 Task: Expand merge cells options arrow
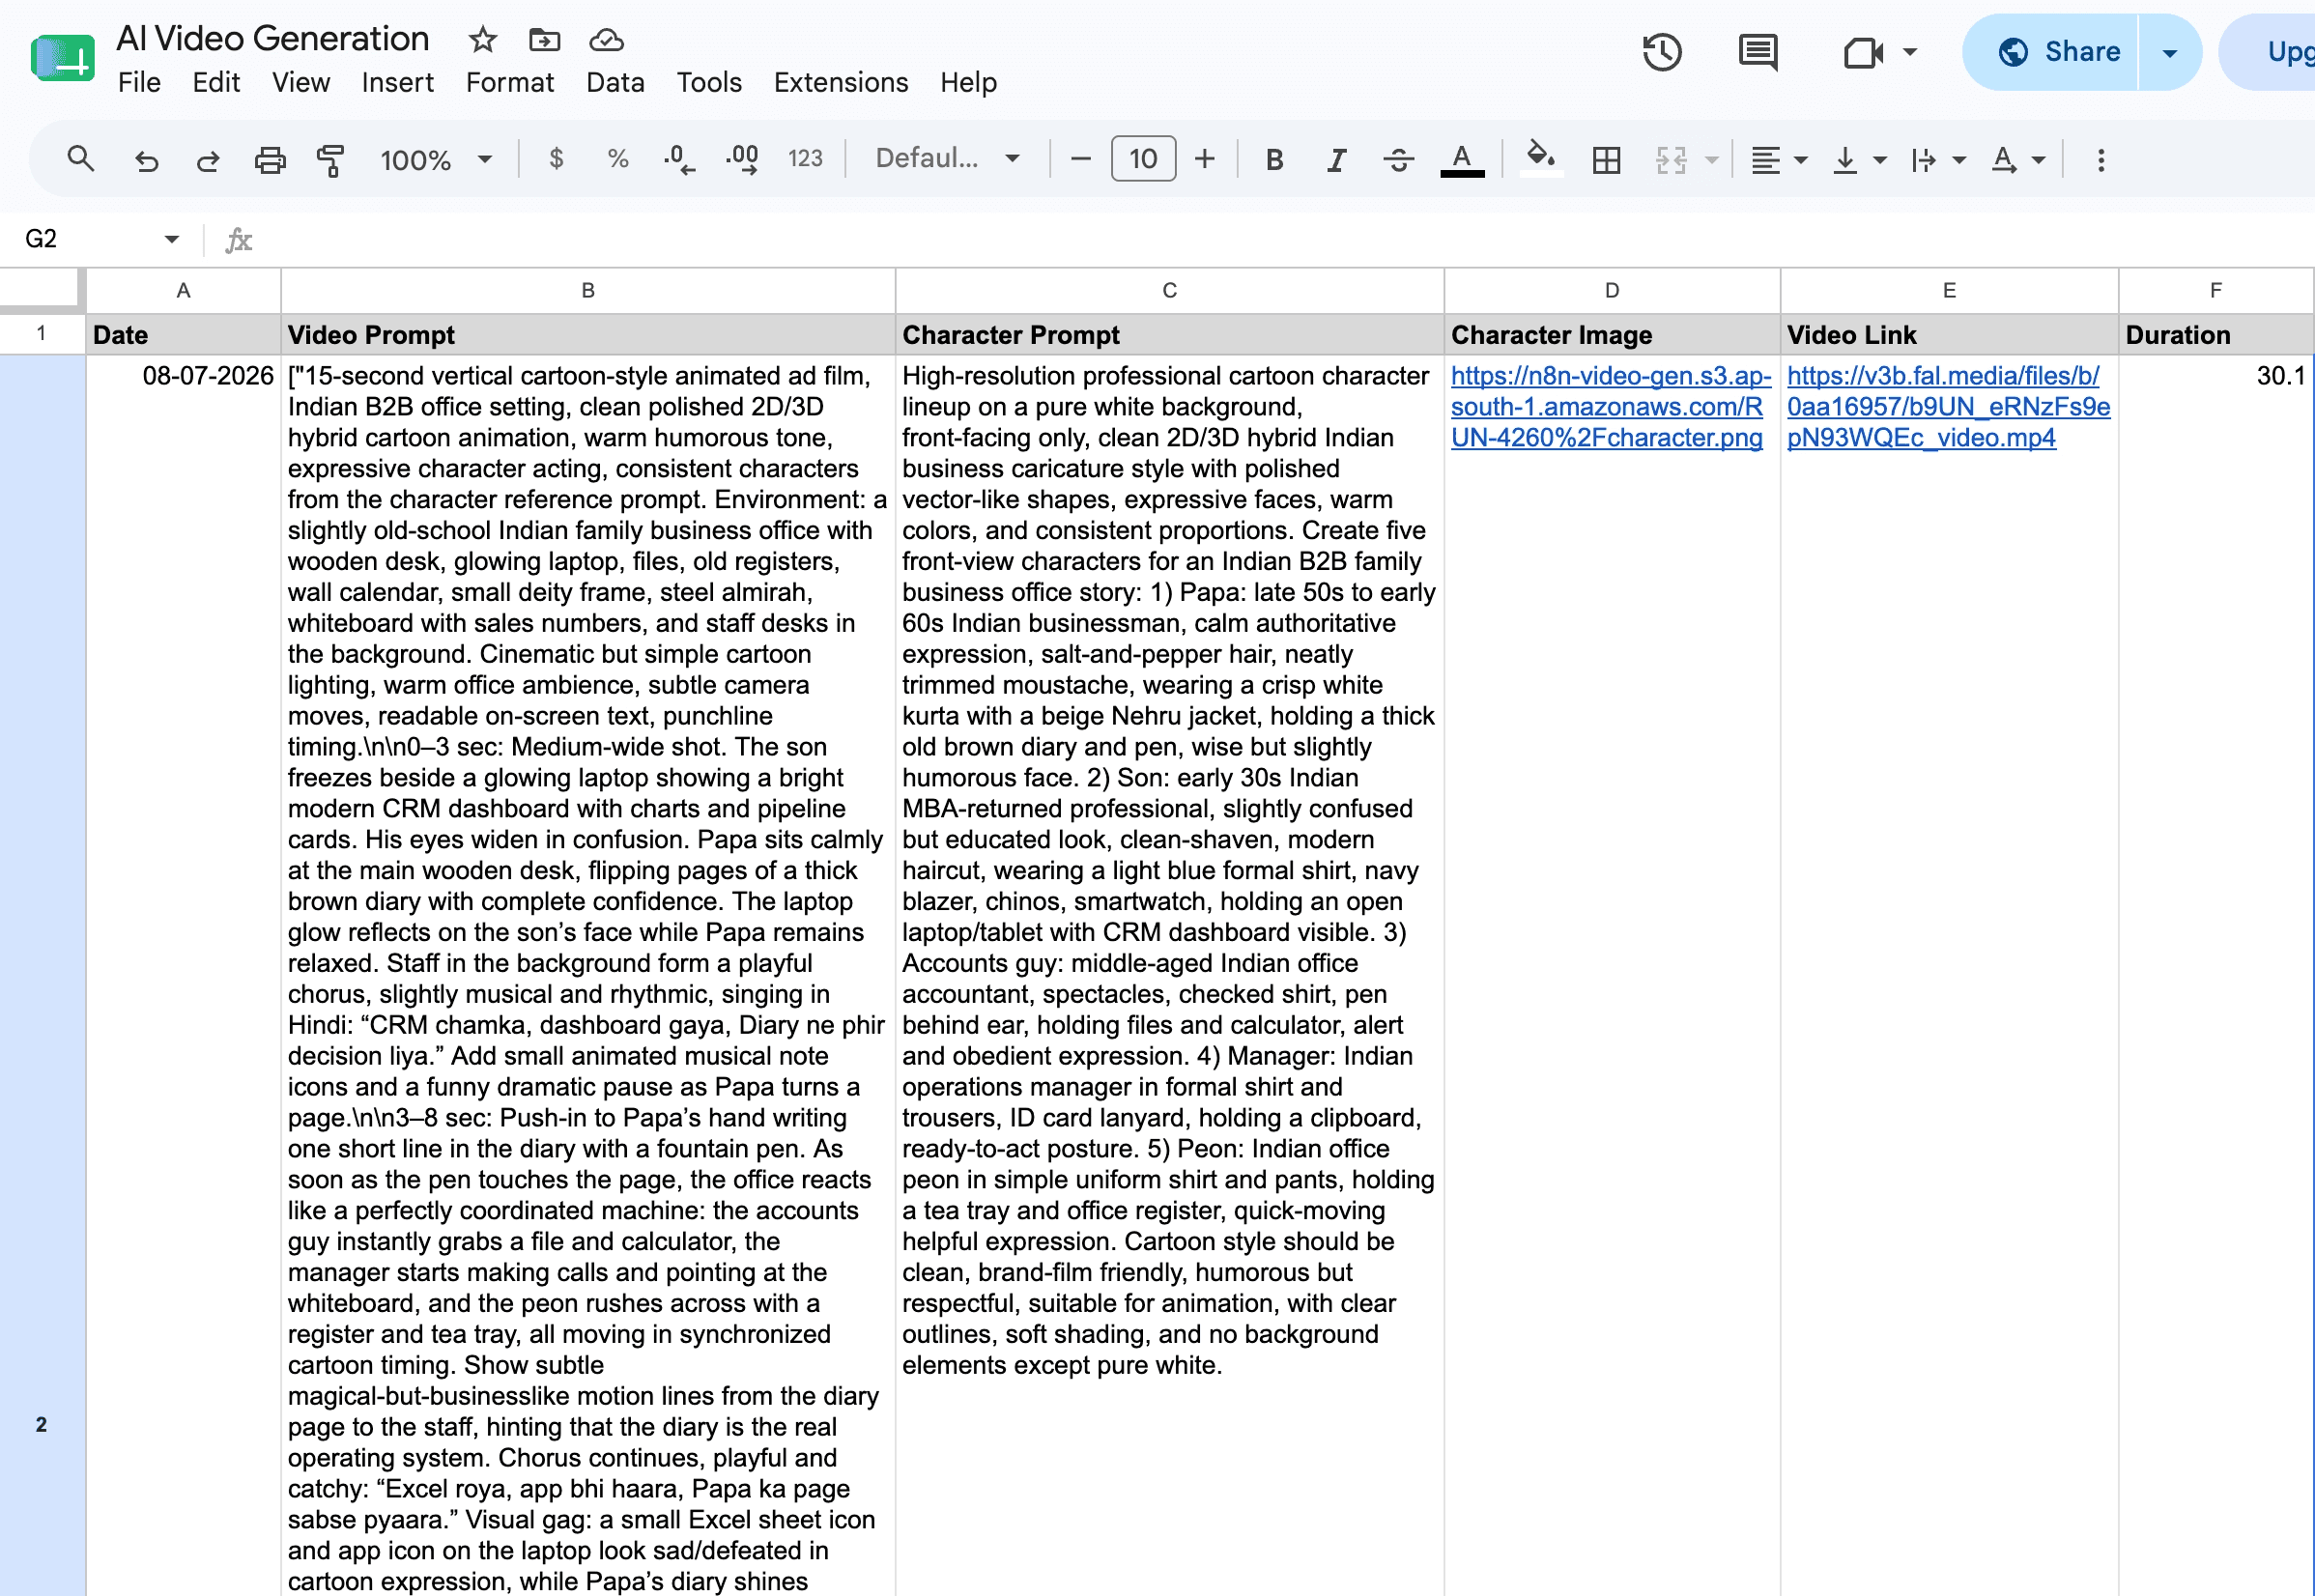1712,160
